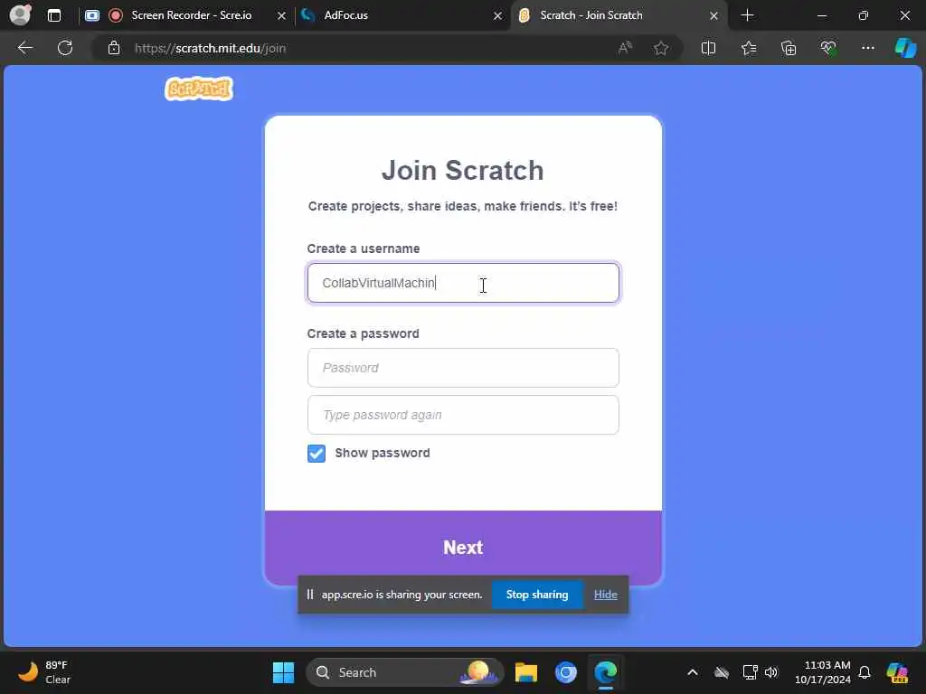Open network status tray icon
The height and width of the screenshot is (694, 926).
[750, 672]
